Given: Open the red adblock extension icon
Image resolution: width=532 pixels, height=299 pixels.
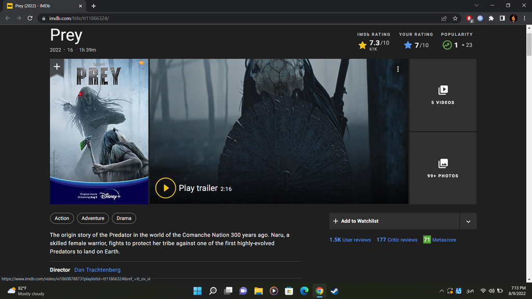Looking at the screenshot, I should tap(469, 18).
